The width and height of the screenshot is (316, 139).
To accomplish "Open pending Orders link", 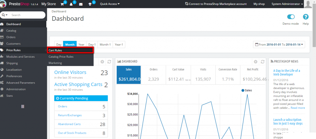I will point(62,106).
